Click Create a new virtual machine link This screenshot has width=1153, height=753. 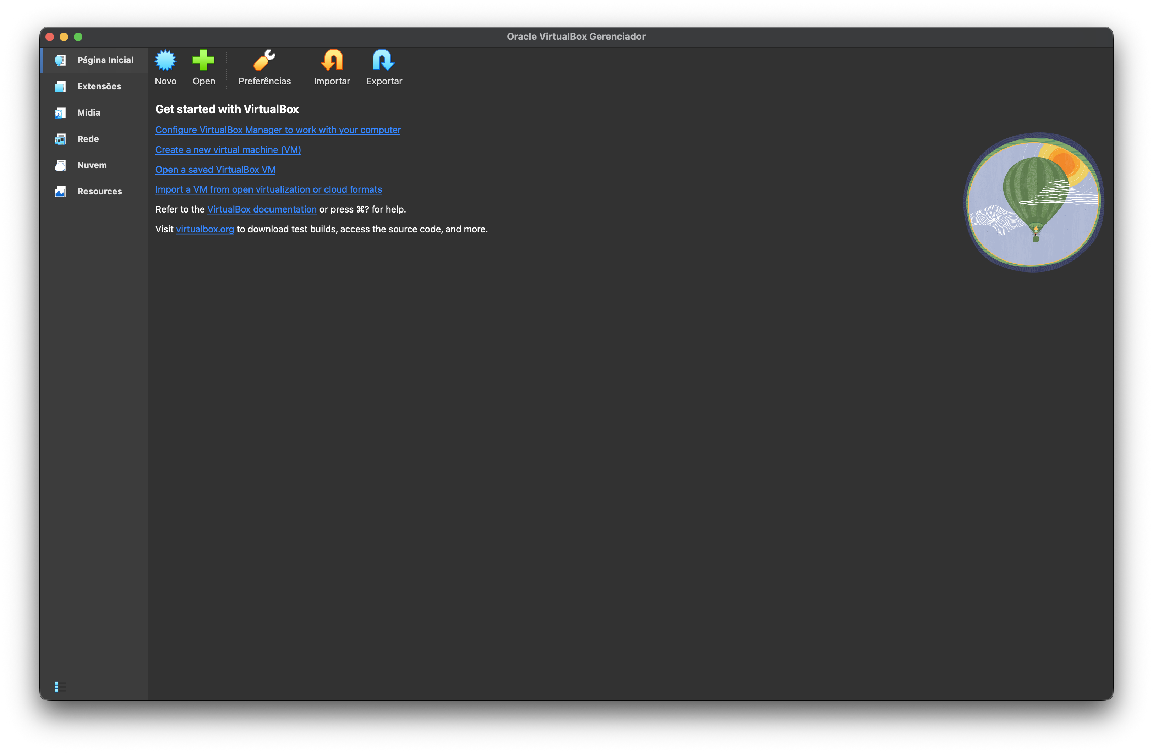coord(228,150)
